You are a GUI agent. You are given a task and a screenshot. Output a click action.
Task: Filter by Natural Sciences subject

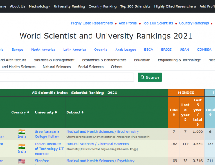click(57, 67)
